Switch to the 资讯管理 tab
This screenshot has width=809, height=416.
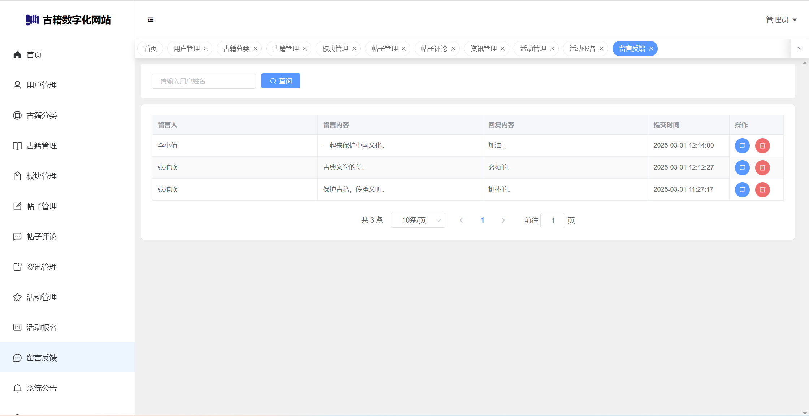(x=483, y=49)
